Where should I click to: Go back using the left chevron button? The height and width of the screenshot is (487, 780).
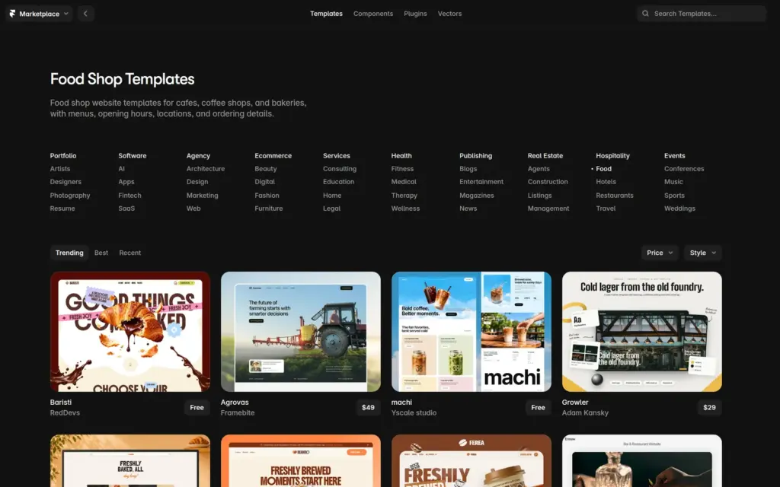85,14
